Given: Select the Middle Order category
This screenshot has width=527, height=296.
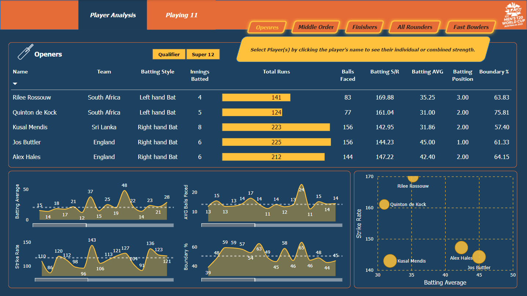Looking at the screenshot, I should pyautogui.click(x=315, y=27).
